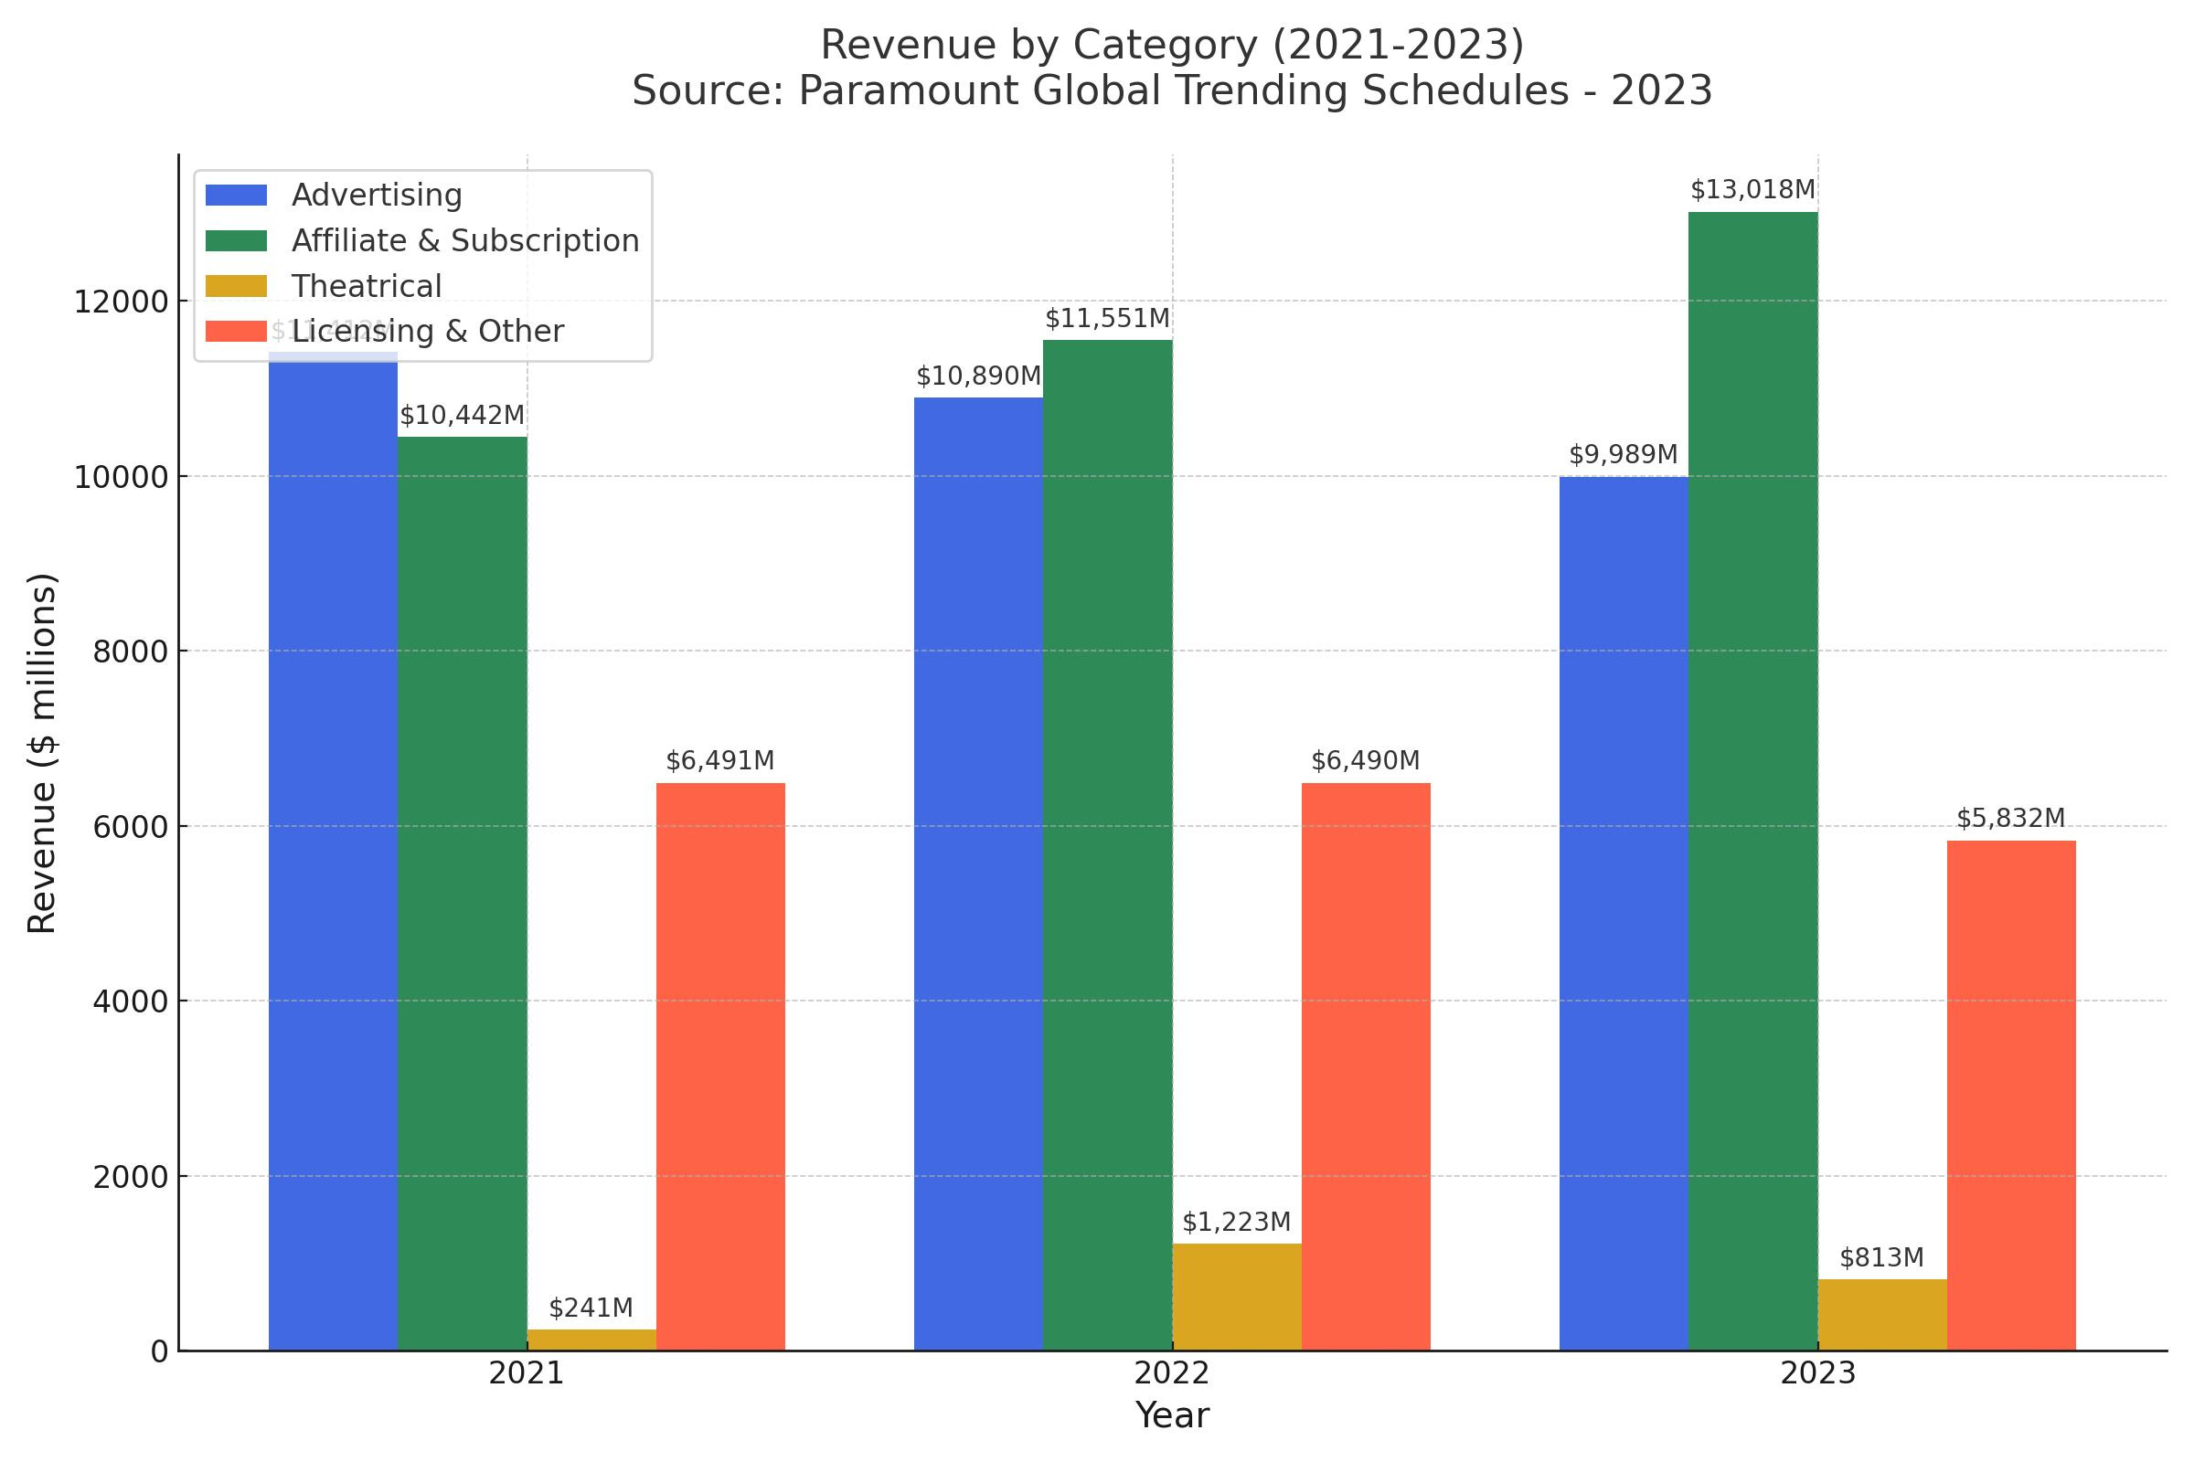Click the red Licensing & Other legend swatch
The width and height of the screenshot is (2194, 1462).
[x=236, y=331]
